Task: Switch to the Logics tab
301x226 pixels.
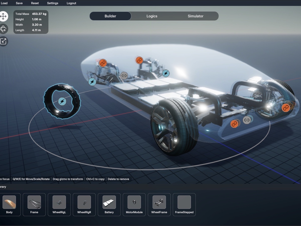Action: click(x=152, y=16)
